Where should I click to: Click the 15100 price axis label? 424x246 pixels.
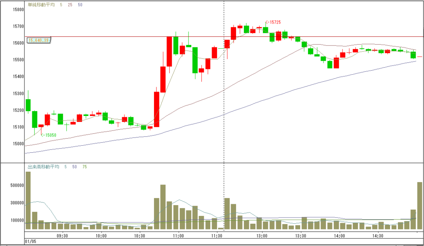[x=18, y=127]
